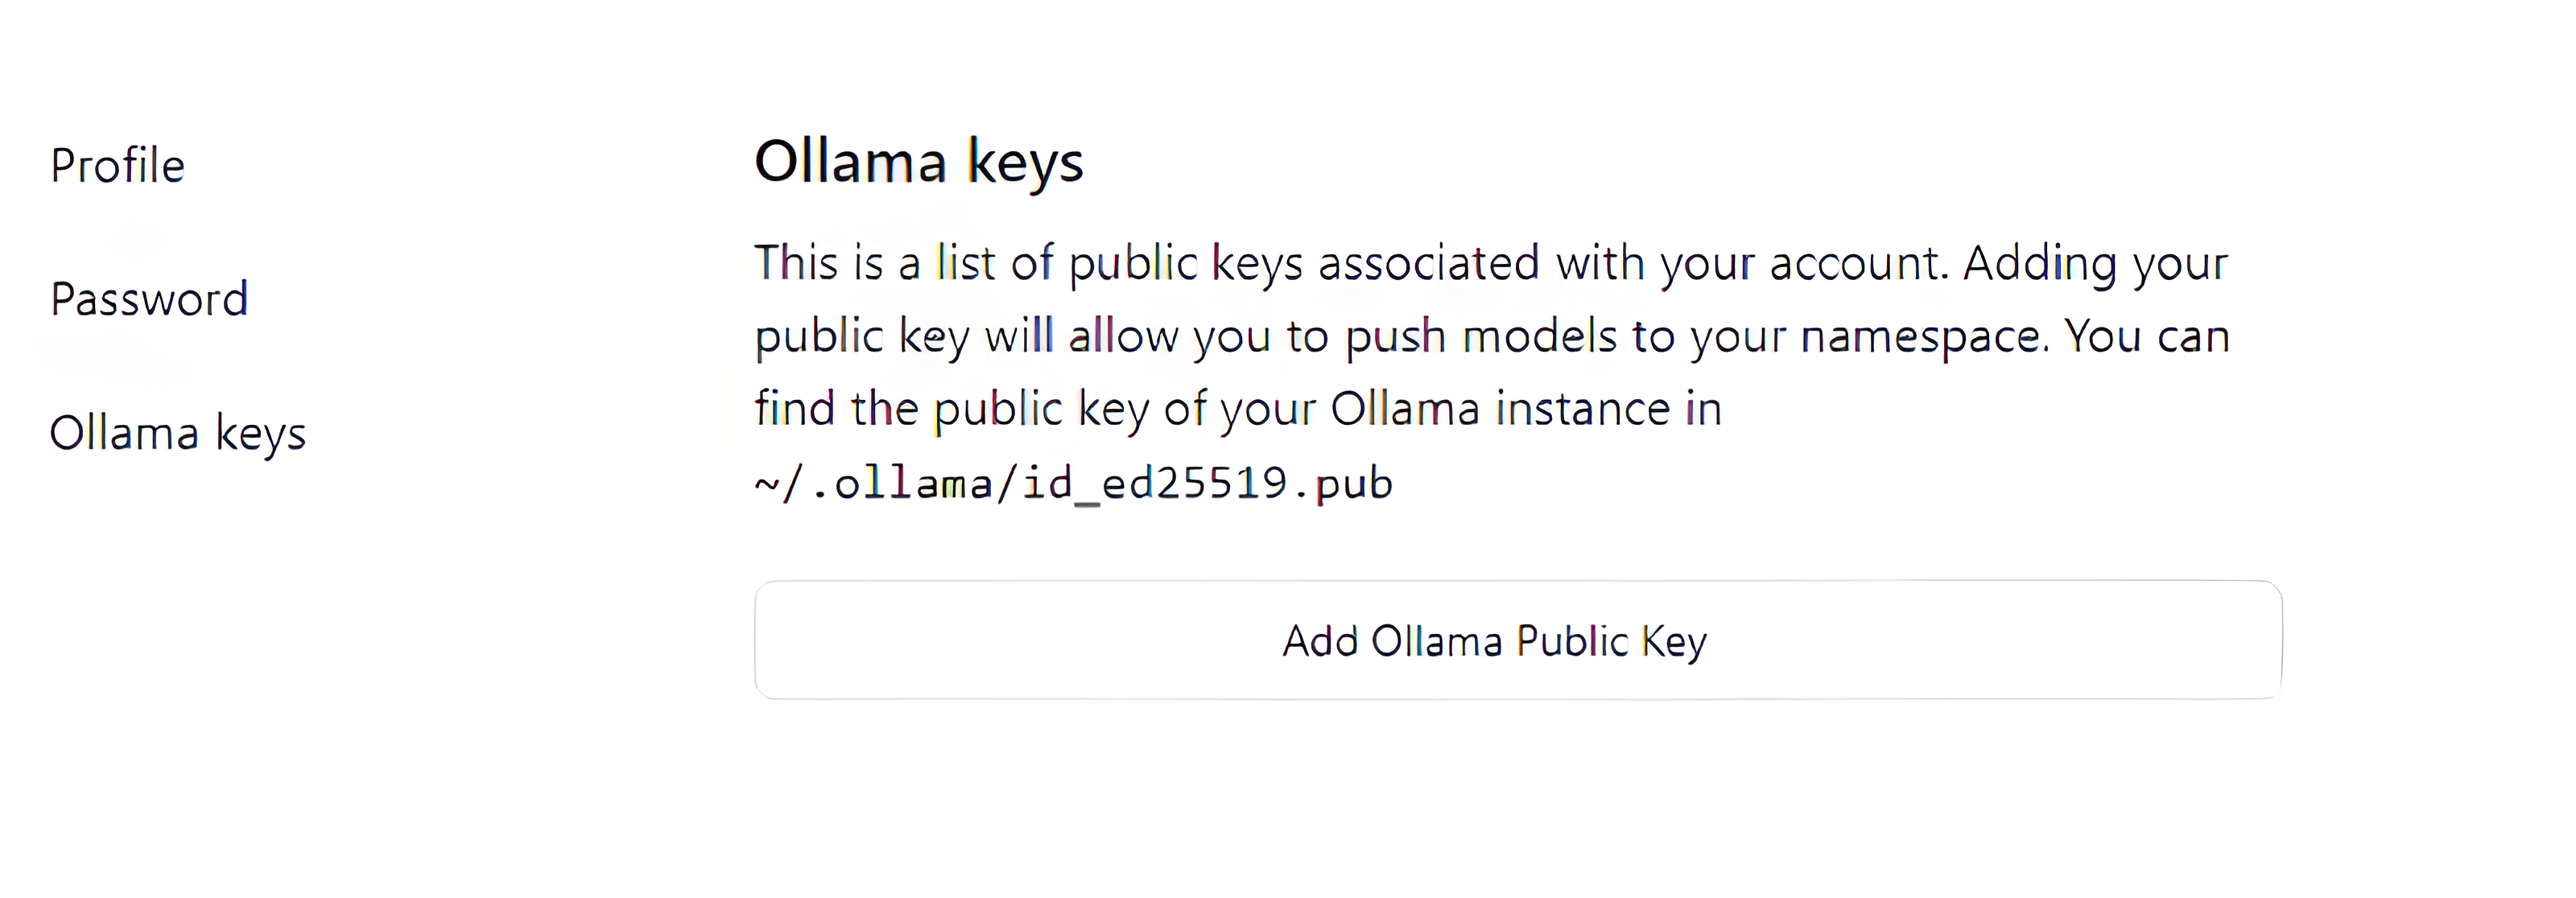The height and width of the screenshot is (898, 2576).
Task: Click the words "You can" in the description
Action: pyautogui.click(x=2147, y=337)
